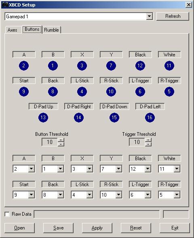Close the XBCD Setup window
The height and width of the screenshot is (238, 194).
coord(189,5)
